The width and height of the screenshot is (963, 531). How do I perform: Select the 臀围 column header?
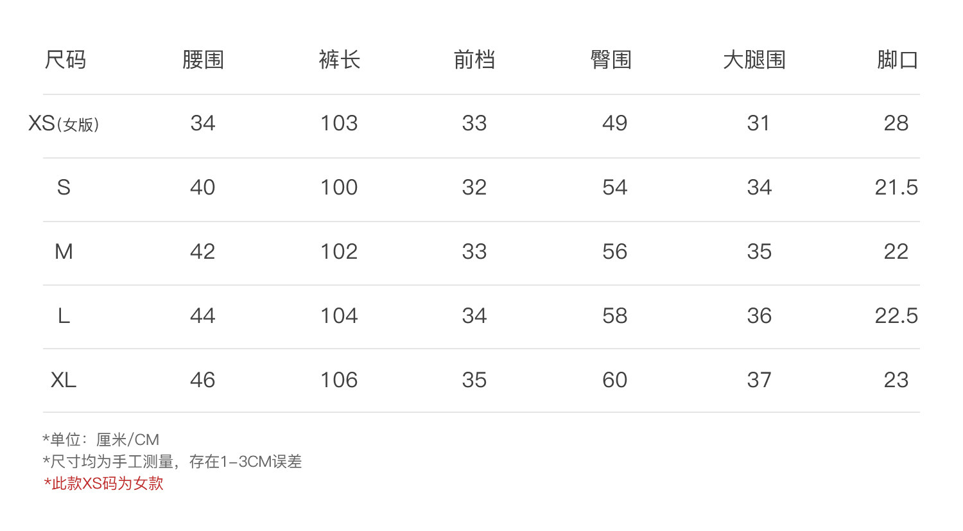pos(611,60)
